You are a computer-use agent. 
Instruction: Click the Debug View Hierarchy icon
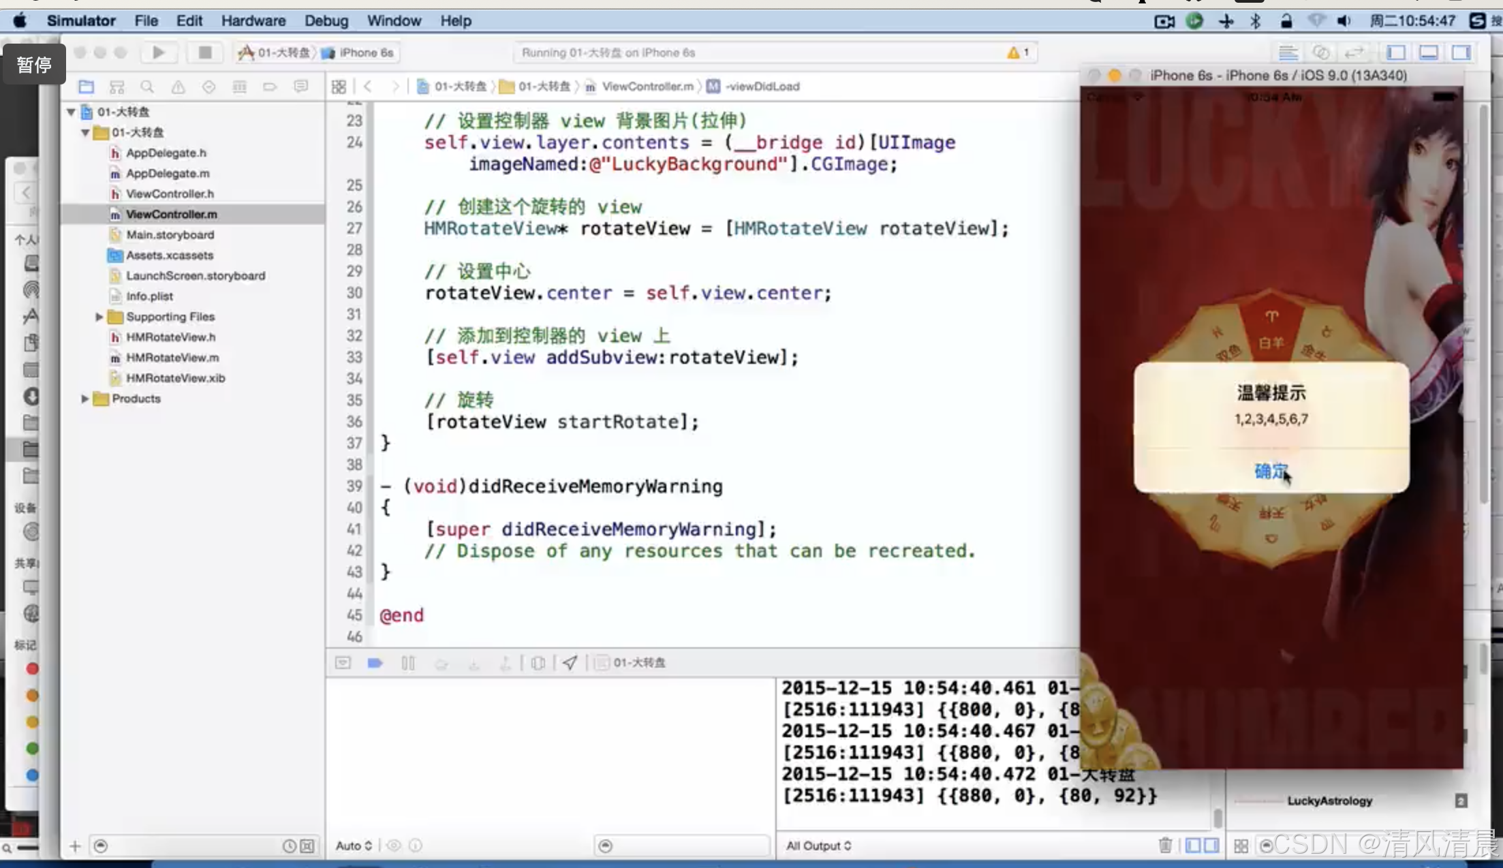tap(538, 662)
